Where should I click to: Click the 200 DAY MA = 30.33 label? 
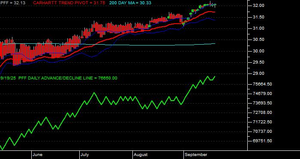pos(130,3)
